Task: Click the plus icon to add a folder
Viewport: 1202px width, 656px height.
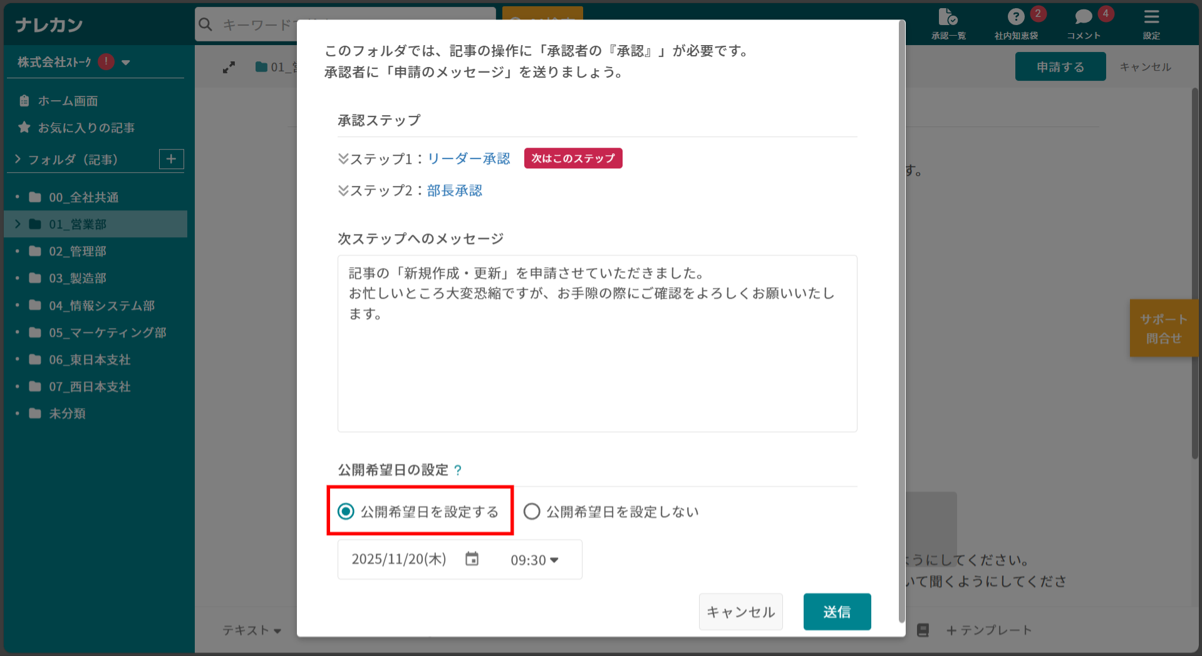Action: [170, 159]
